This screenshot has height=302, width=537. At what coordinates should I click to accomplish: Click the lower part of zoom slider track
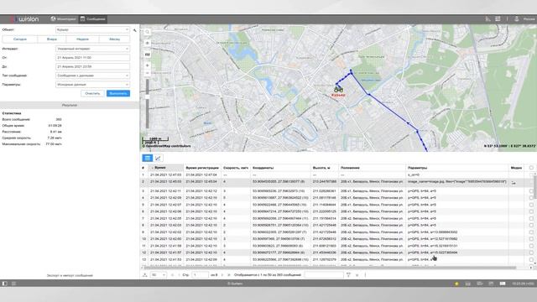pos(148,115)
